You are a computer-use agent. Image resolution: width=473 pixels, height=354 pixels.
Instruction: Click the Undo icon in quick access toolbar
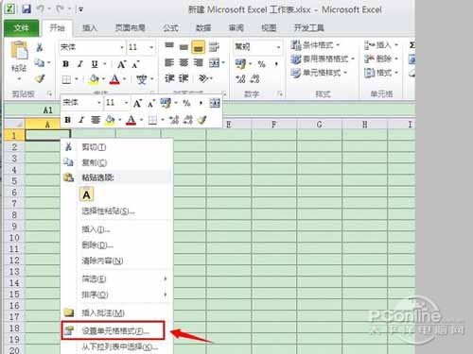[x=41, y=8]
